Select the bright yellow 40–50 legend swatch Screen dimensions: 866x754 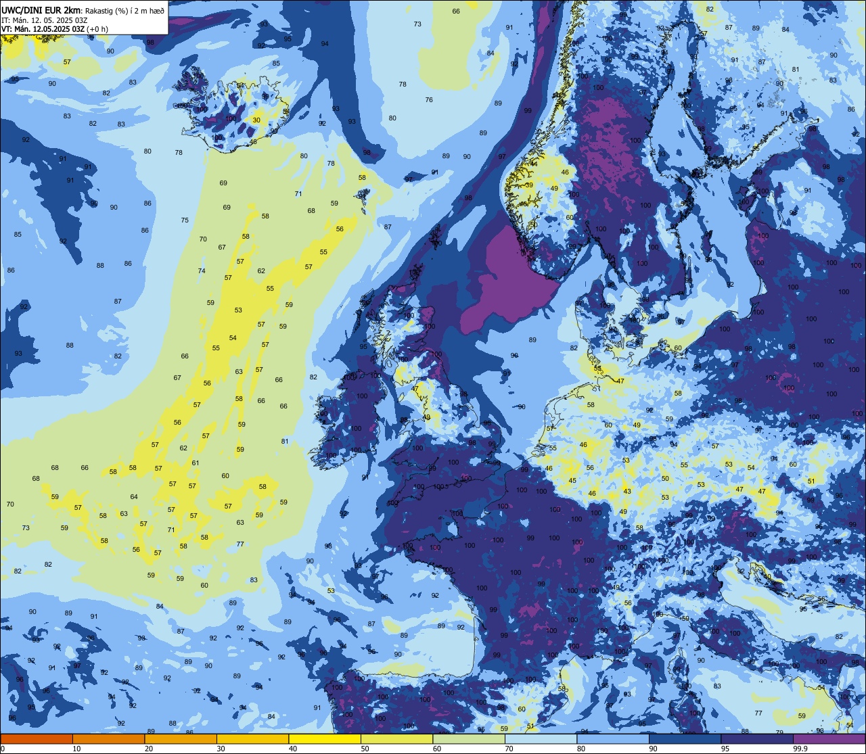tap(325, 738)
